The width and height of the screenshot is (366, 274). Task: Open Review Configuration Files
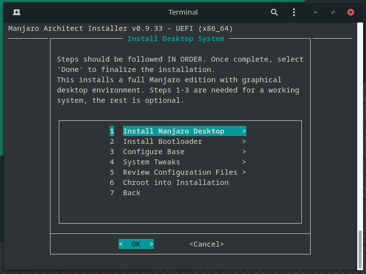point(180,172)
